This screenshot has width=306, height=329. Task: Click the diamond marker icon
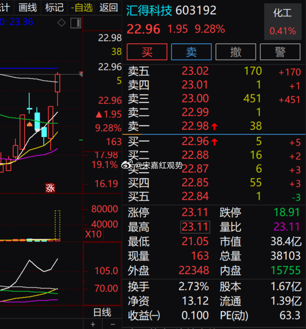61,22
